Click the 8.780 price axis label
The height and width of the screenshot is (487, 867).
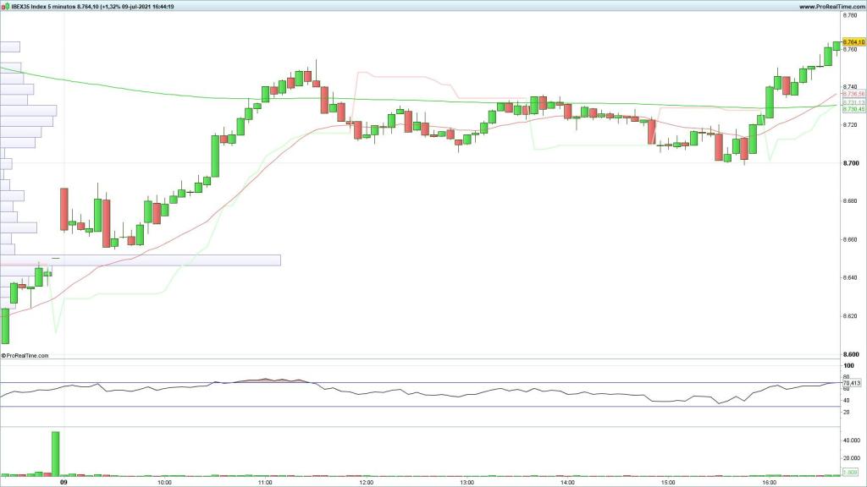pos(852,15)
